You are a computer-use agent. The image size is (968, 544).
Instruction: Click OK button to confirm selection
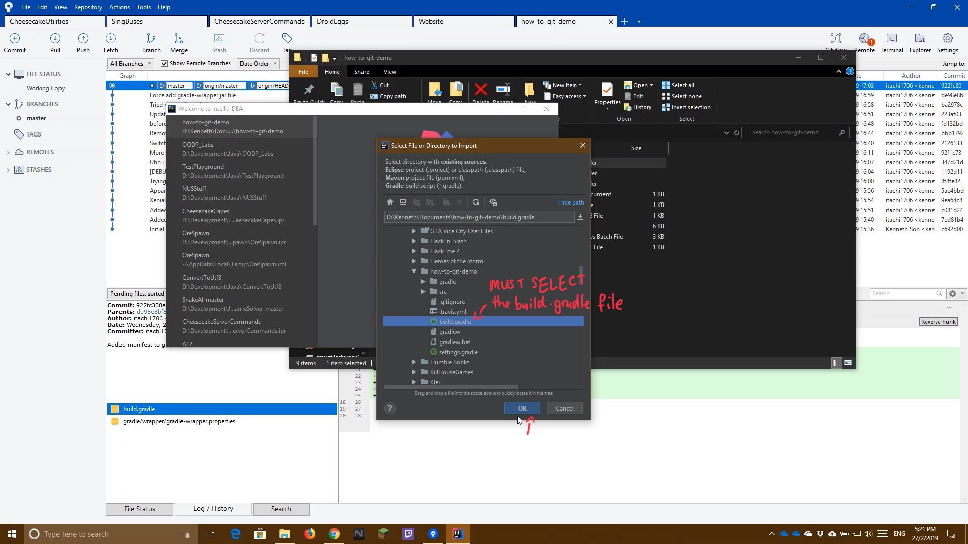523,408
